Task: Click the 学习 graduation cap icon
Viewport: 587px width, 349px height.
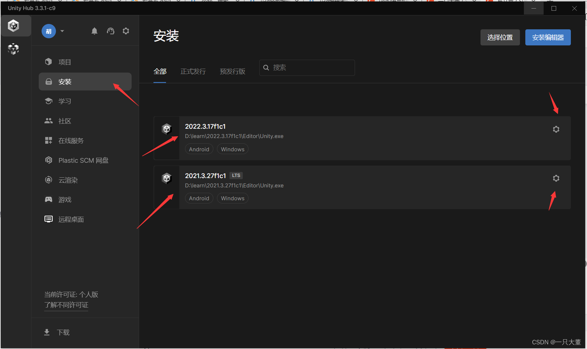Action: click(48, 101)
